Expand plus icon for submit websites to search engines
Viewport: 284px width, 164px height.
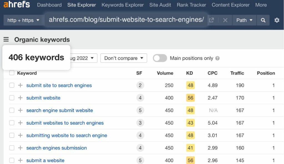pyautogui.click(x=20, y=123)
